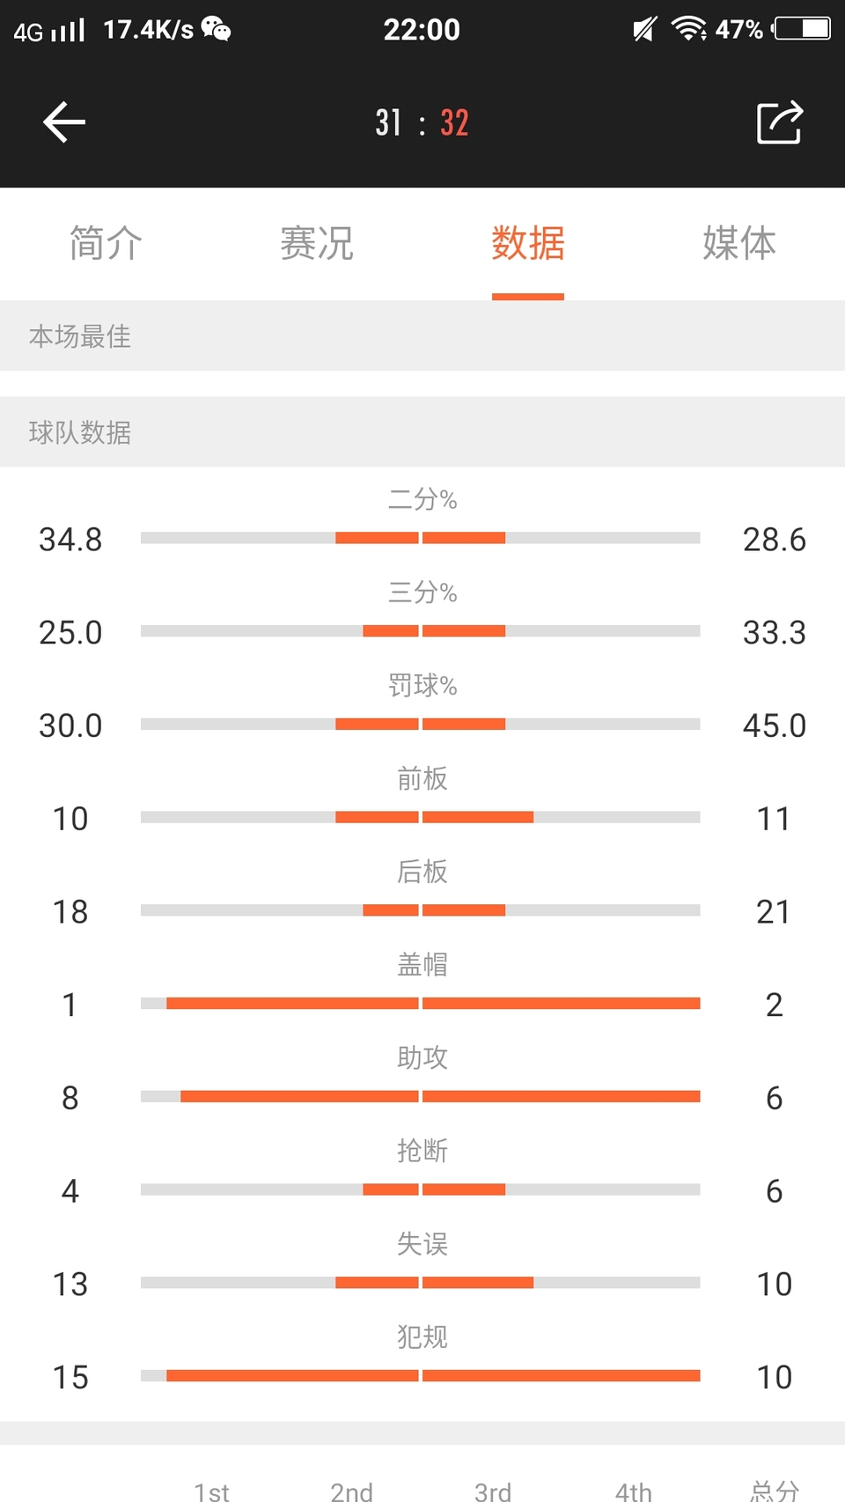The width and height of the screenshot is (845, 1502).
Task: Switch to the 赛况 tab
Action: [x=317, y=243]
